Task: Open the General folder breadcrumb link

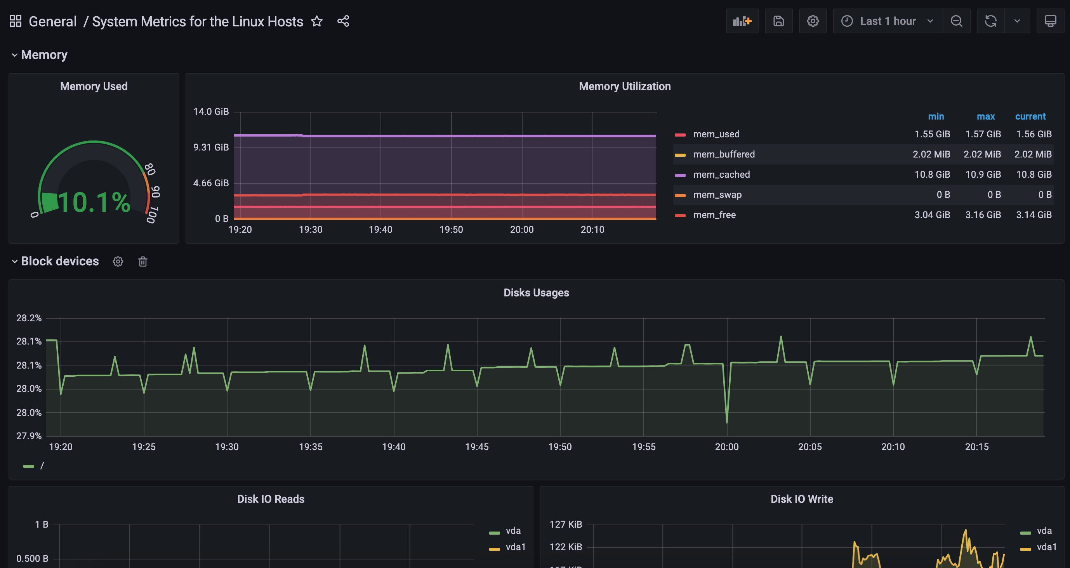Action: pyautogui.click(x=53, y=22)
